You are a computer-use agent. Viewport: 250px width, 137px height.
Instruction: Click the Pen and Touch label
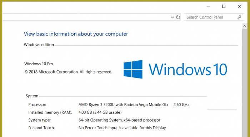click(x=41, y=128)
